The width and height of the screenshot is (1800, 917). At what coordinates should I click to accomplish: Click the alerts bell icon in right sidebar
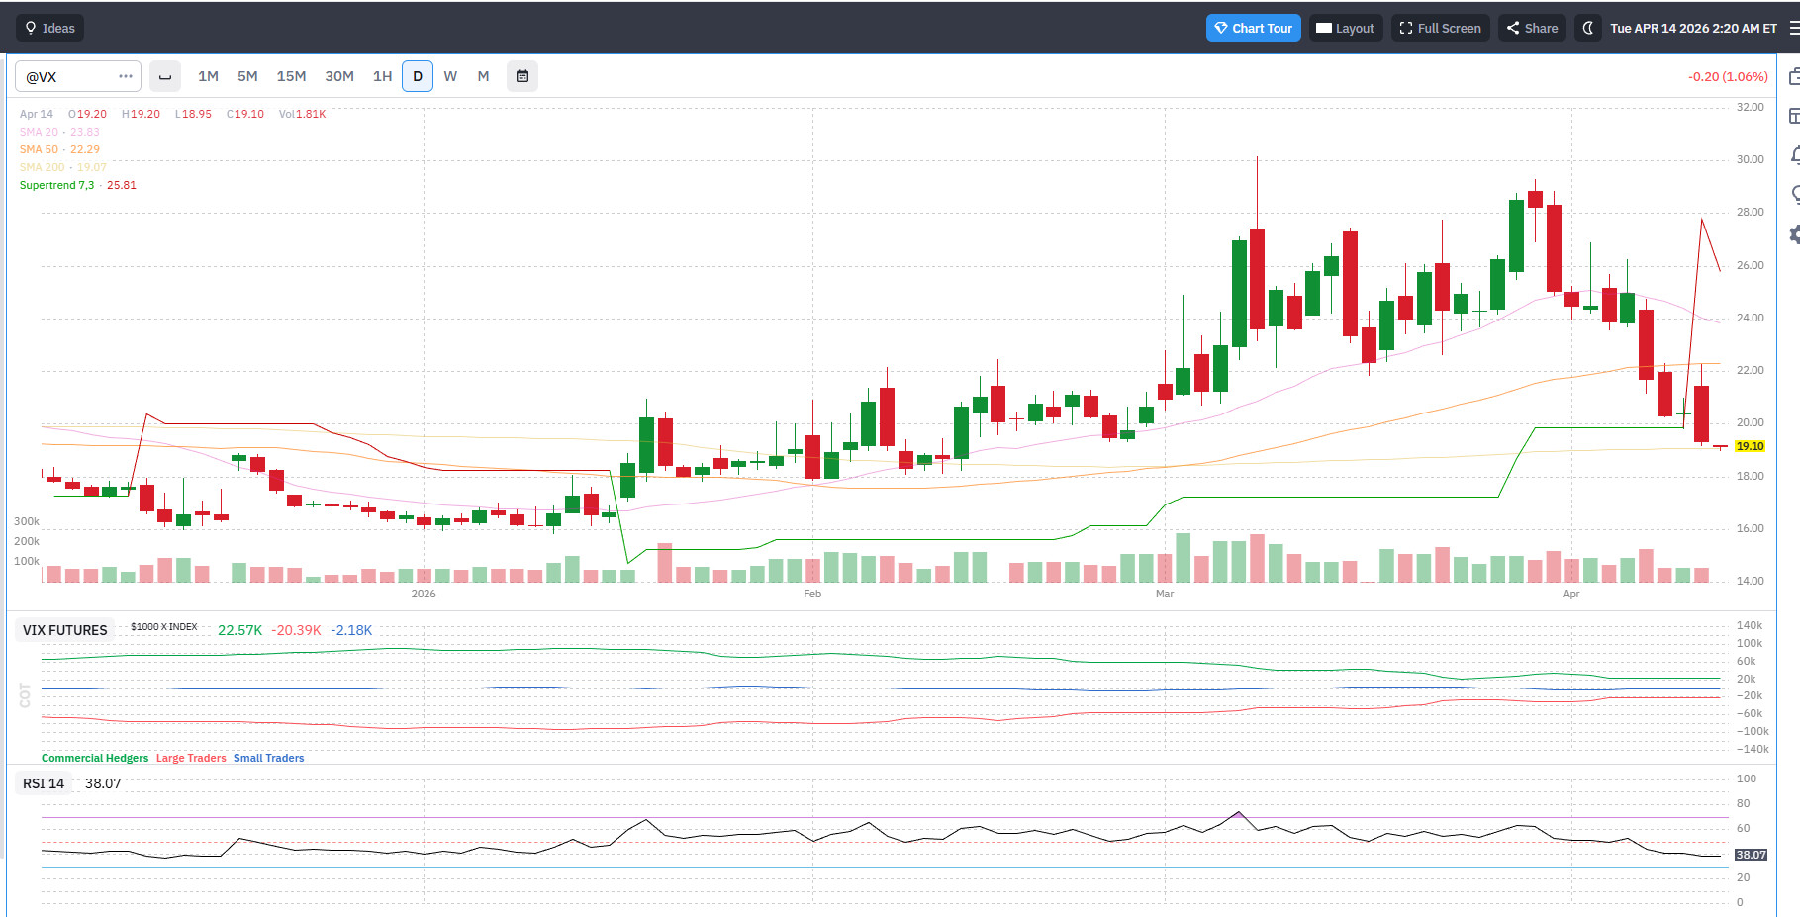coord(1794,155)
